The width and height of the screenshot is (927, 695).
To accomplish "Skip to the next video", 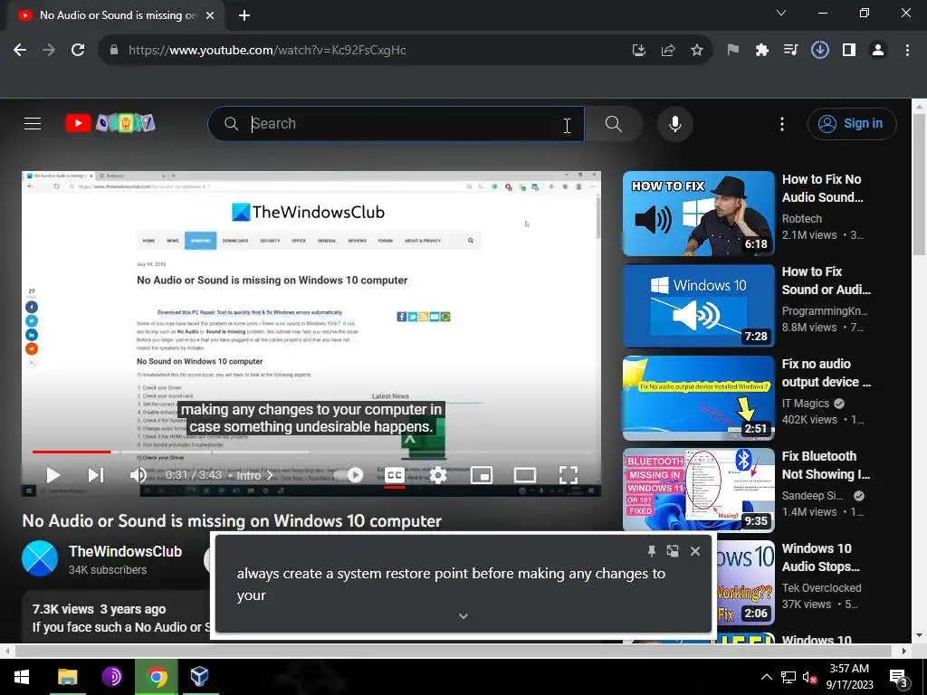I will 96,475.
